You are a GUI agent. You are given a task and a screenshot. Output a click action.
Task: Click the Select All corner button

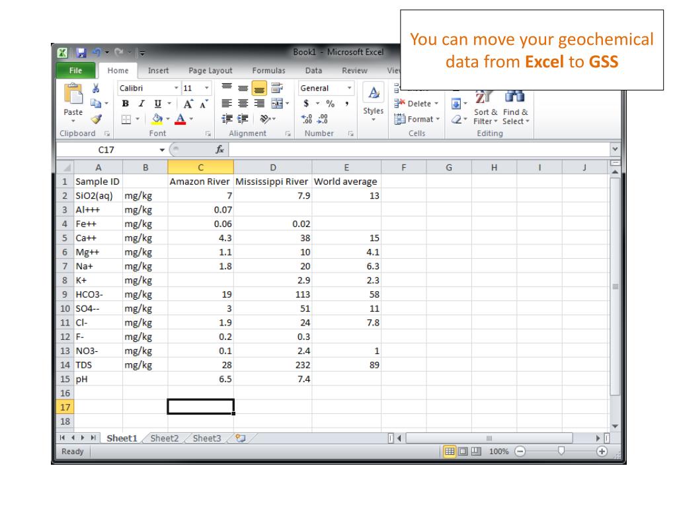[x=65, y=167]
